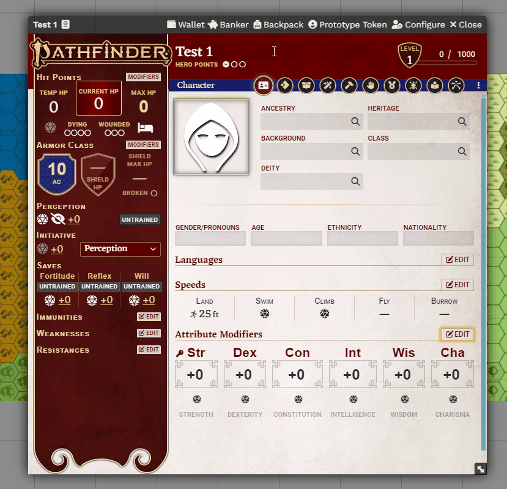This screenshot has width=507, height=489.
Task: Switch to the Inventory tab (chest icon)
Action: click(x=306, y=86)
